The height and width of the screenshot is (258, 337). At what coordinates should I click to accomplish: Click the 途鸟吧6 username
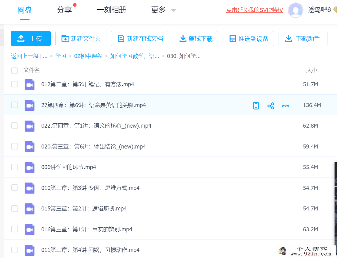pyautogui.click(x=319, y=10)
